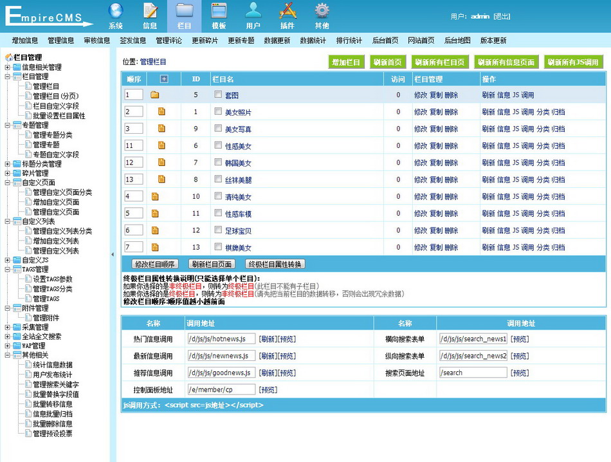Click the 刷新首页 button
Screen dimensions: 611x462
click(388, 62)
